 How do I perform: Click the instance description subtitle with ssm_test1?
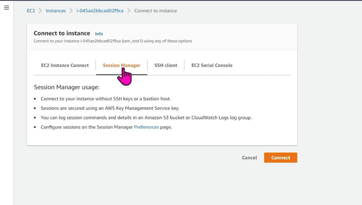coord(113,41)
